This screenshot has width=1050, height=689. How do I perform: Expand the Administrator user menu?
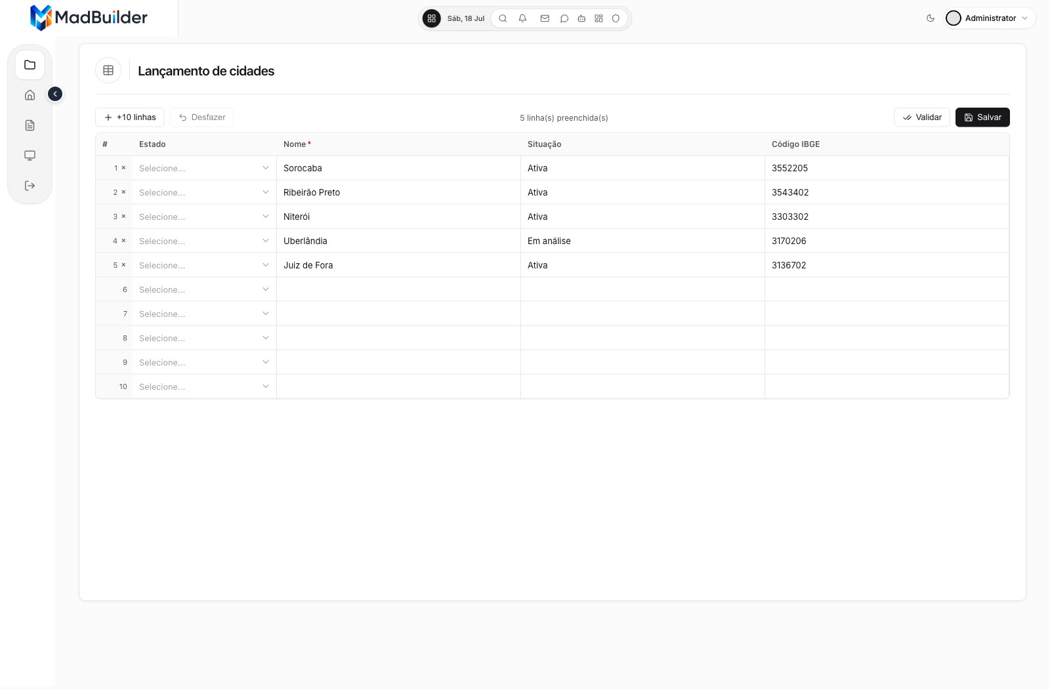click(x=990, y=18)
